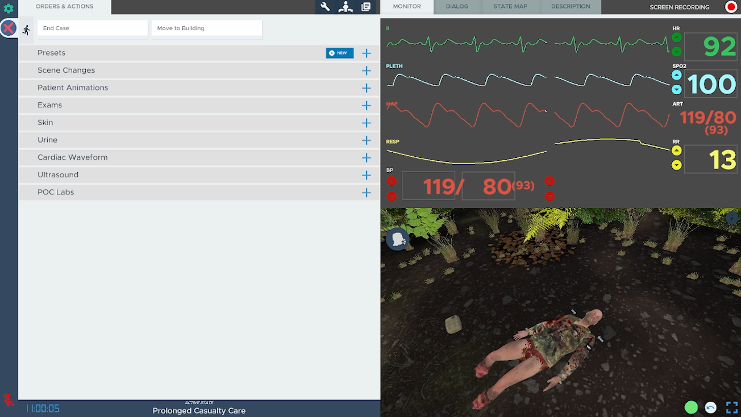The width and height of the screenshot is (741, 417).
Task: Select the running person actions icon
Action: (26, 30)
